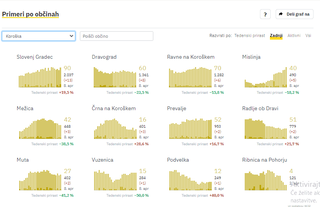Open the Koroška region dropdown
The height and width of the screenshot is (207, 320).
pyautogui.click(x=39, y=36)
